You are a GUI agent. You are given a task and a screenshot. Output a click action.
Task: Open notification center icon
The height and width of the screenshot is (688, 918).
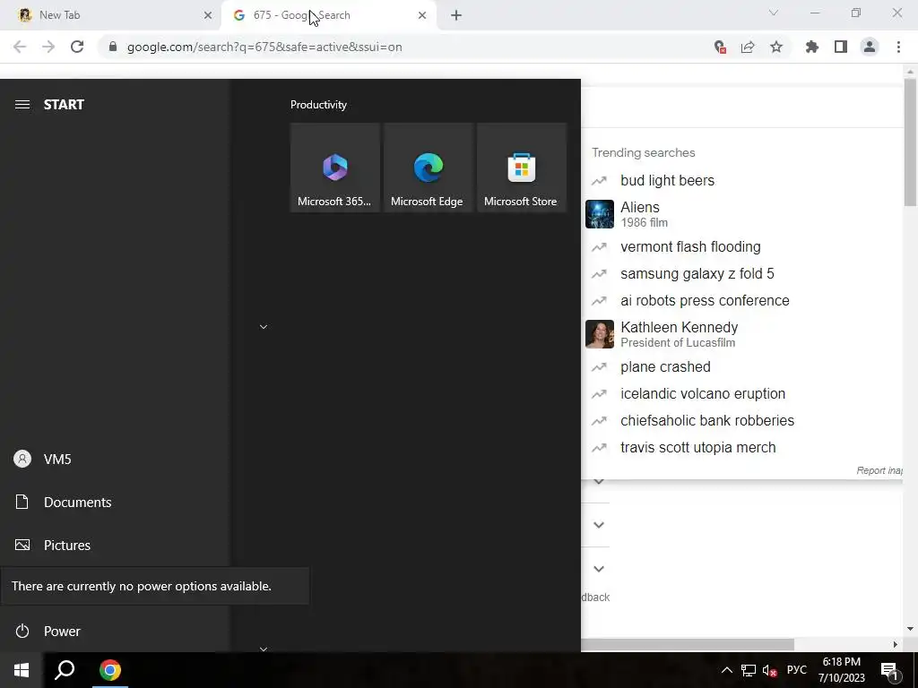(x=889, y=670)
